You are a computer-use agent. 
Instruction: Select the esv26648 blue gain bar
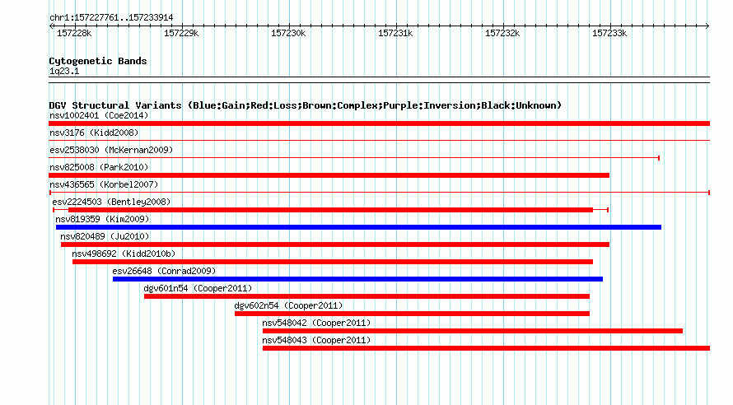[x=357, y=279]
